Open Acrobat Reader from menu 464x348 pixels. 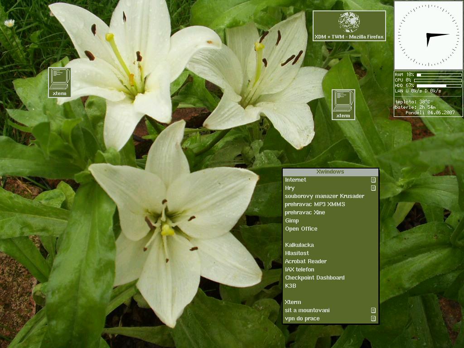click(x=305, y=261)
